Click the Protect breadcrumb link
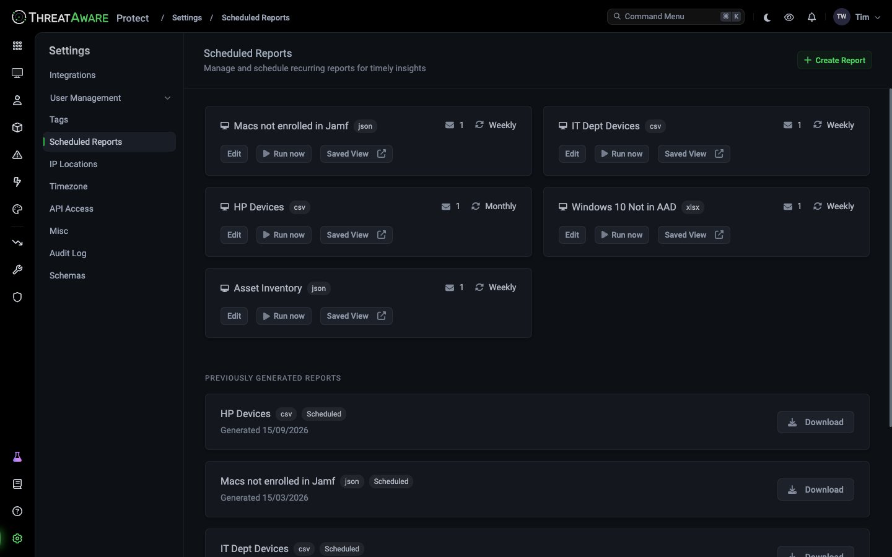The image size is (892, 557). click(133, 18)
